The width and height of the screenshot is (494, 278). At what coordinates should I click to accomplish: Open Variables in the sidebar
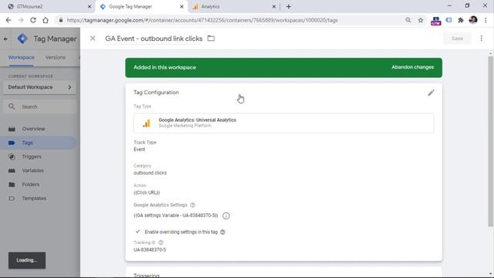point(32,171)
